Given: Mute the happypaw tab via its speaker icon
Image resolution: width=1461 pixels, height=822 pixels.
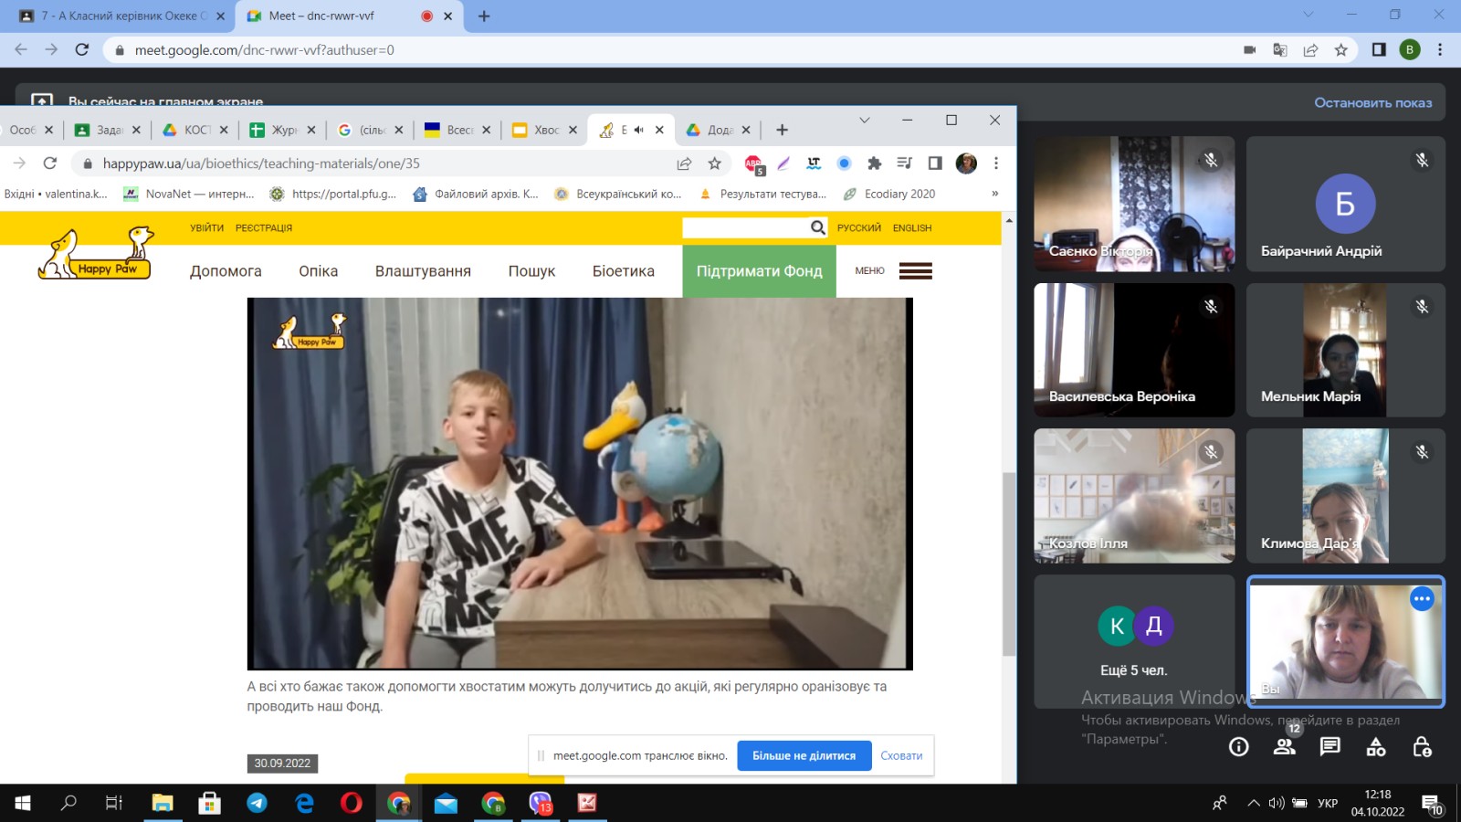Looking at the screenshot, I should [638, 130].
